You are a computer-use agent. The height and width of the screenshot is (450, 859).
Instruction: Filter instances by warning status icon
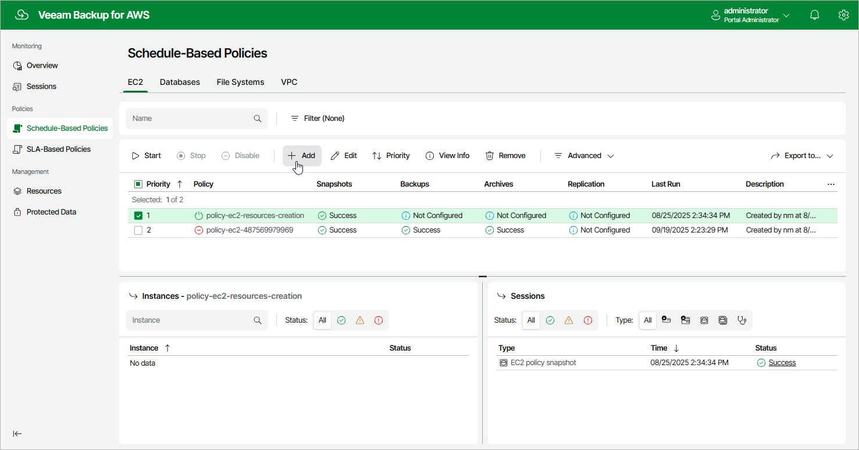tap(360, 320)
